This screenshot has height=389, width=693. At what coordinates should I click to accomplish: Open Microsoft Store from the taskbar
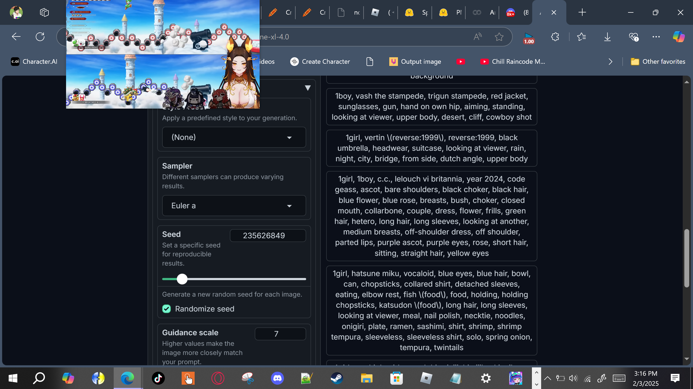click(397, 378)
